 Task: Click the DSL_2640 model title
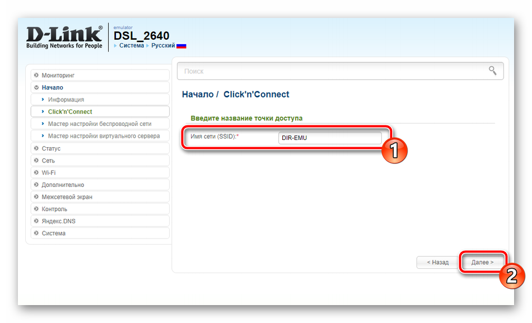pyautogui.click(x=141, y=36)
